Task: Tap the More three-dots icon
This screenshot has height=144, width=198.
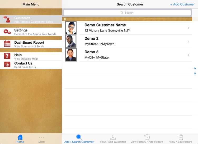Action: click(41, 137)
